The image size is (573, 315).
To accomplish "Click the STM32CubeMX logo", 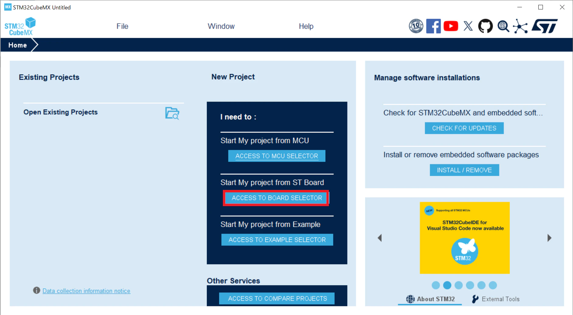I will [x=20, y=26].
